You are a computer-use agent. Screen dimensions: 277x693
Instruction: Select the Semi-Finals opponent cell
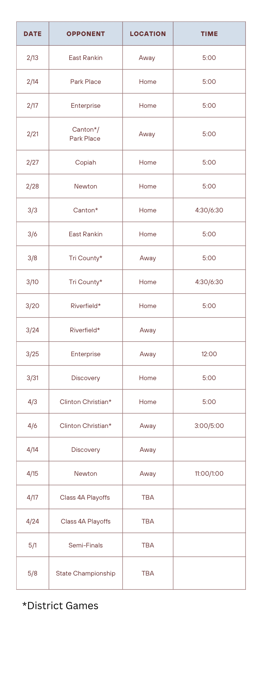[x=86, y=545]
